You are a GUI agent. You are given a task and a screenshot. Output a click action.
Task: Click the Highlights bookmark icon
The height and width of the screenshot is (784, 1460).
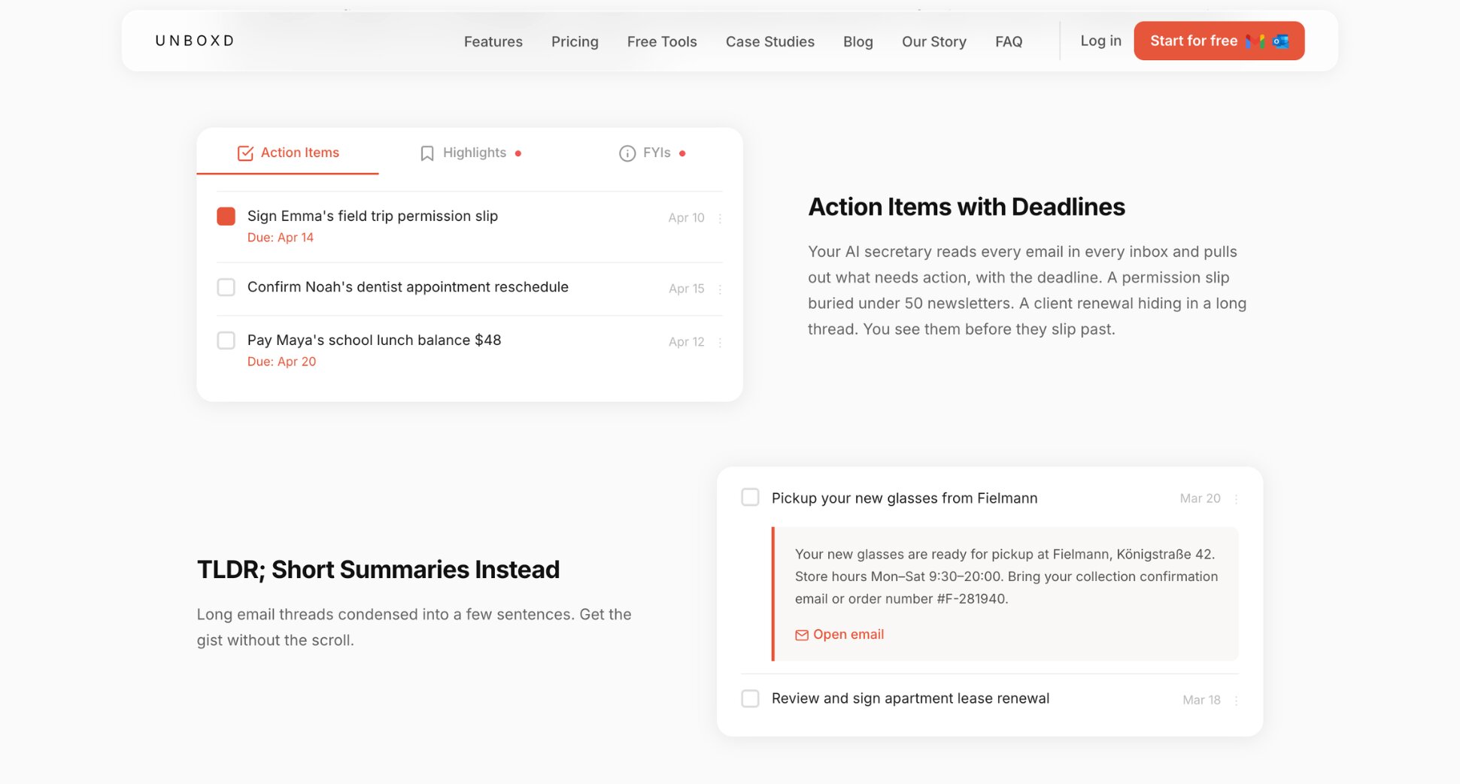(427, 153)
